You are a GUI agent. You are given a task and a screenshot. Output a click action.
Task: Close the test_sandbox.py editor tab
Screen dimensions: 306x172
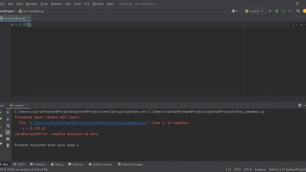pyautogui.click(x=28, y=18)
